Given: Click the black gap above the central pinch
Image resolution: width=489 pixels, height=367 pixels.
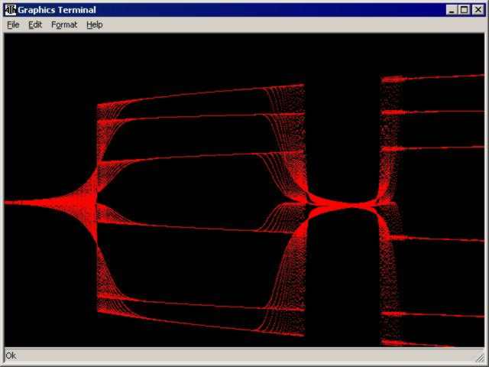Looking at the screenshot, I should [342, 130].
